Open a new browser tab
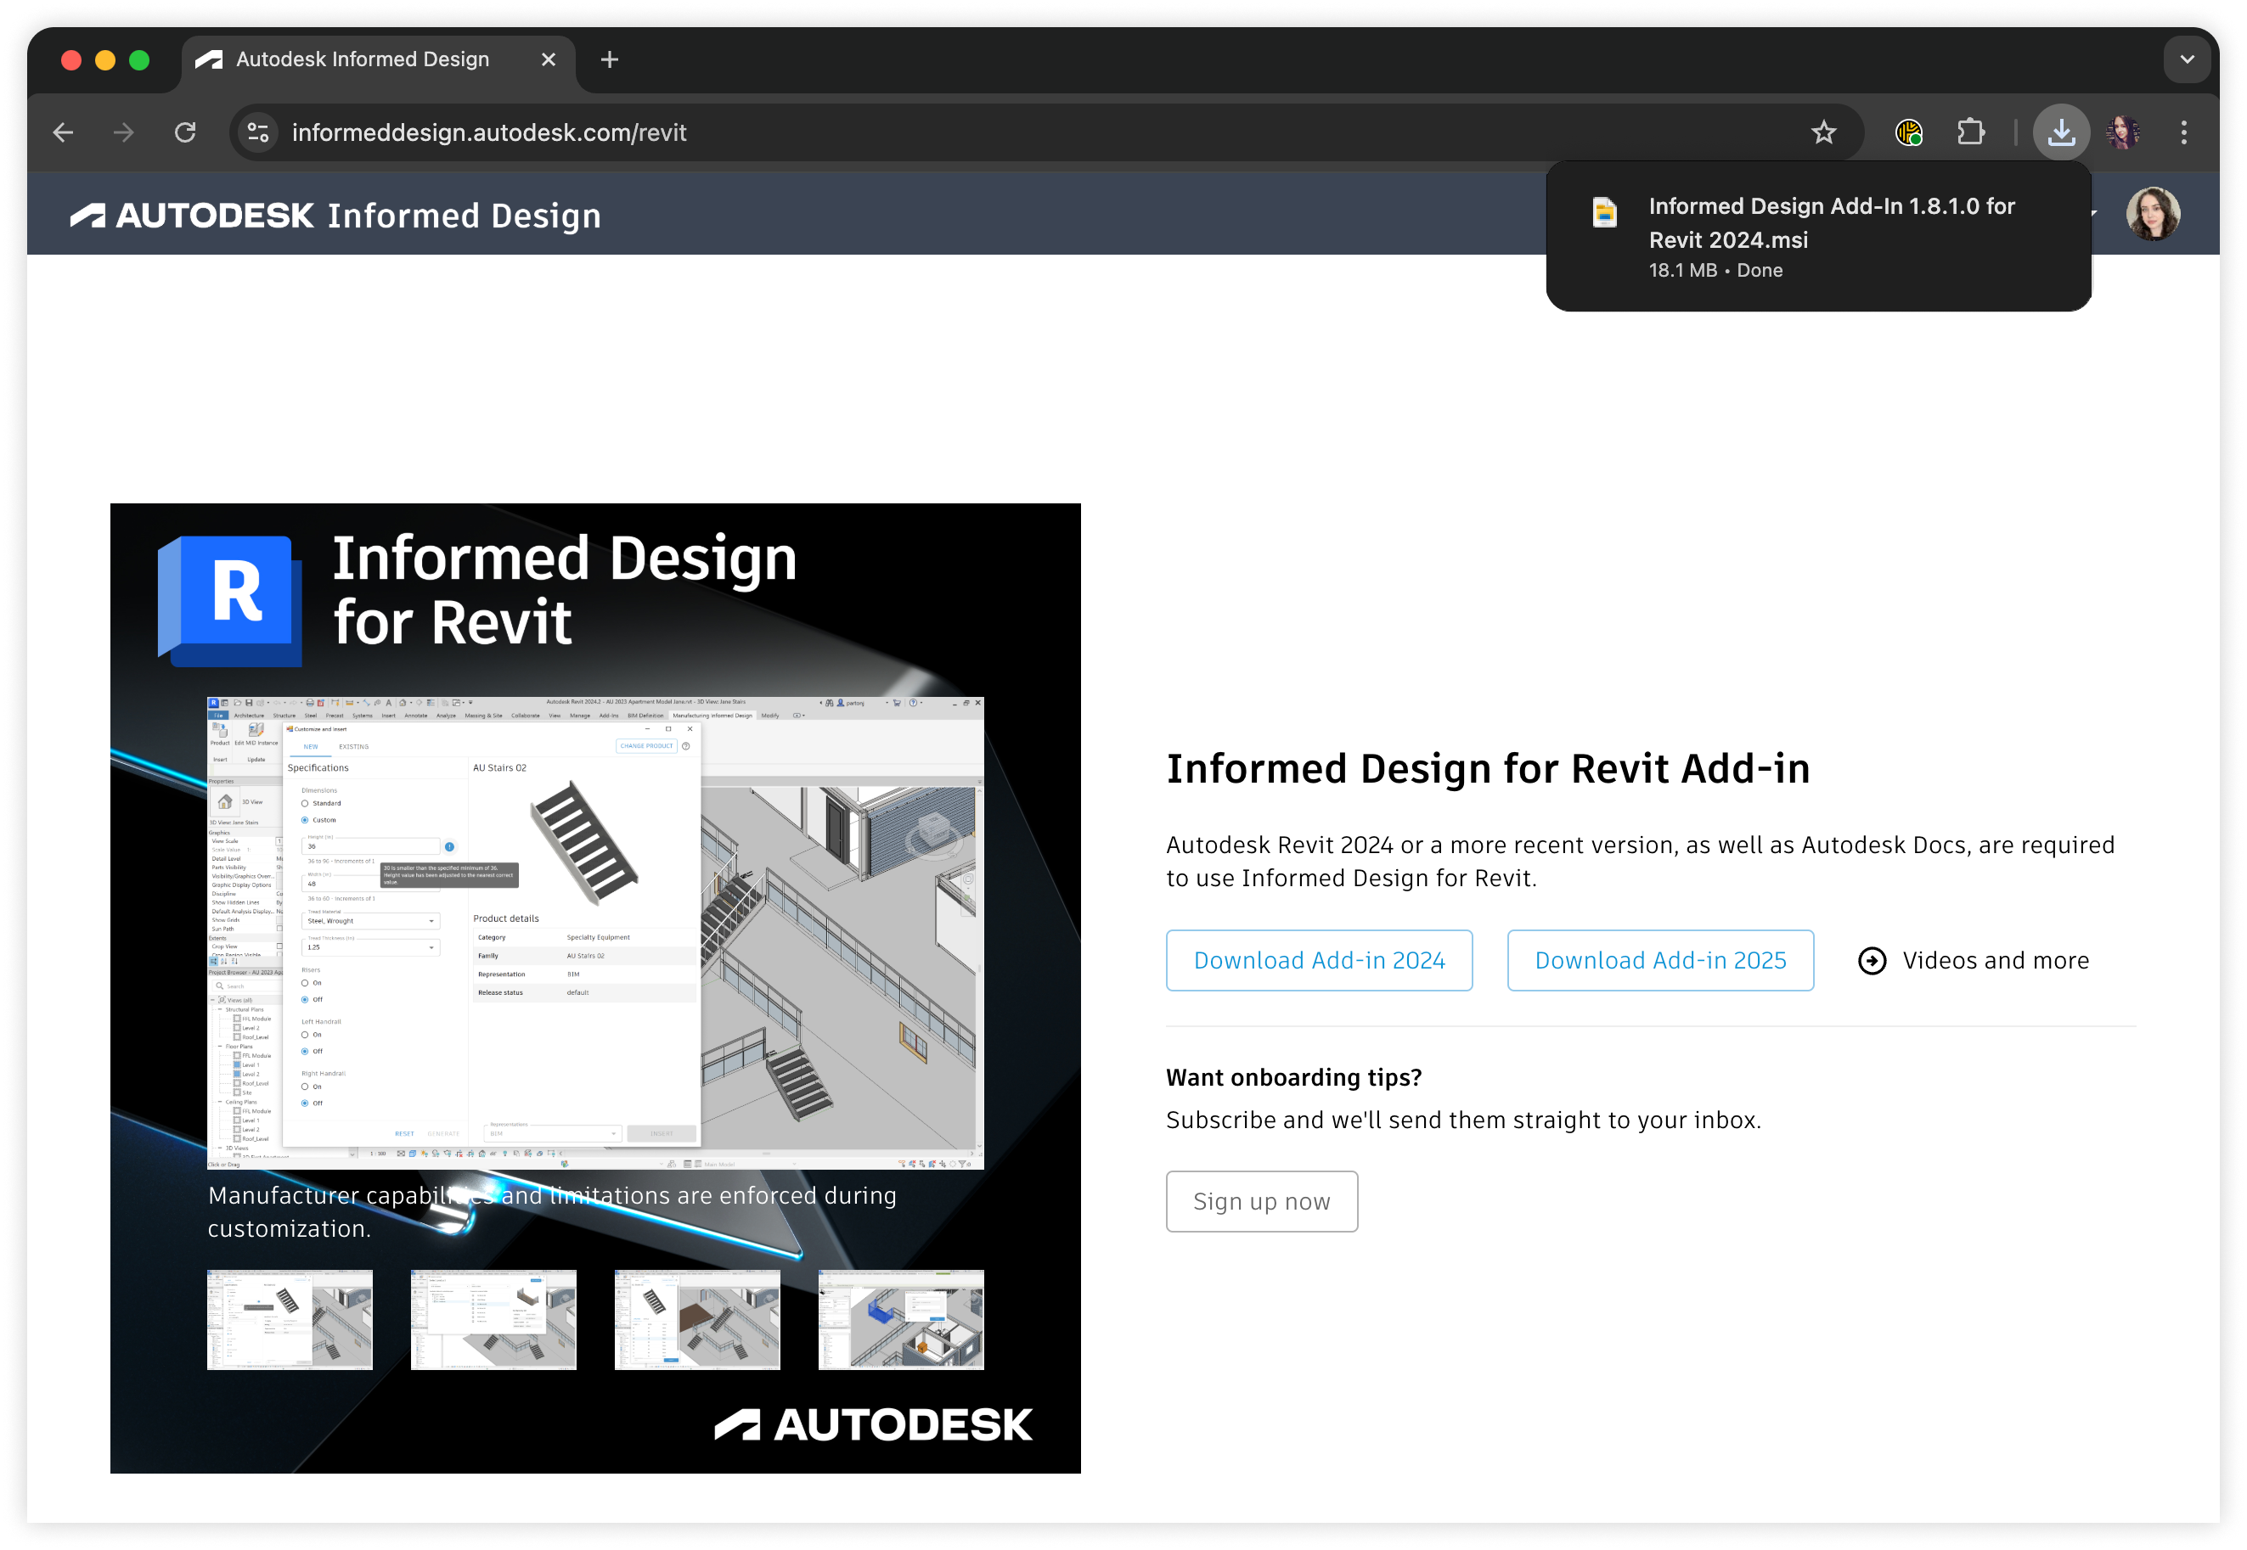The image size is (2247, 1550). 609,59
